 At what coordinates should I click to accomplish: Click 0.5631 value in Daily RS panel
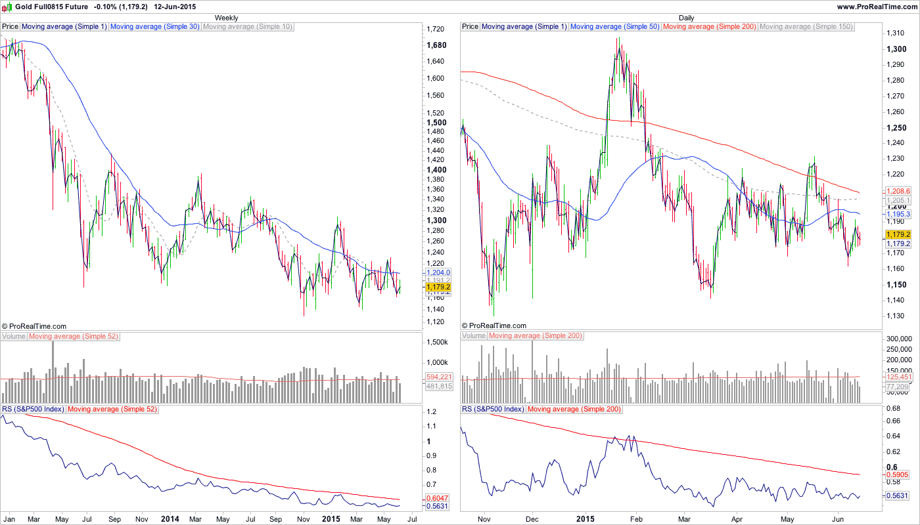click(x=898, y=495)
